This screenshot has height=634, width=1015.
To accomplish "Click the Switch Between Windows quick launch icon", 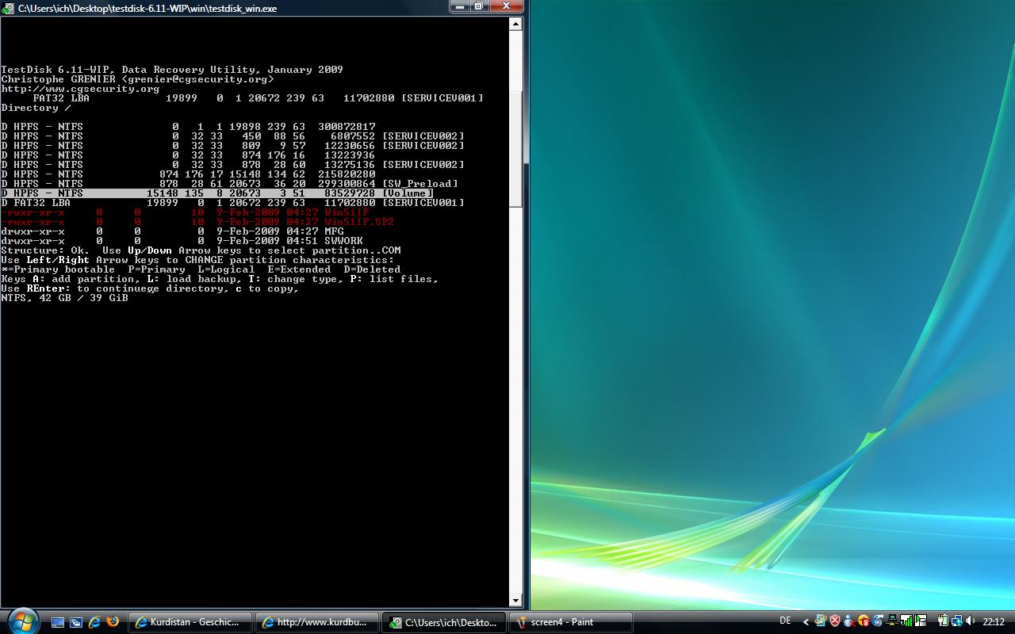I will 76,622.
